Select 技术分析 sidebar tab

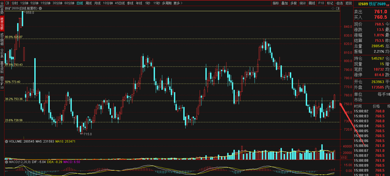click(x=2, y=23)
